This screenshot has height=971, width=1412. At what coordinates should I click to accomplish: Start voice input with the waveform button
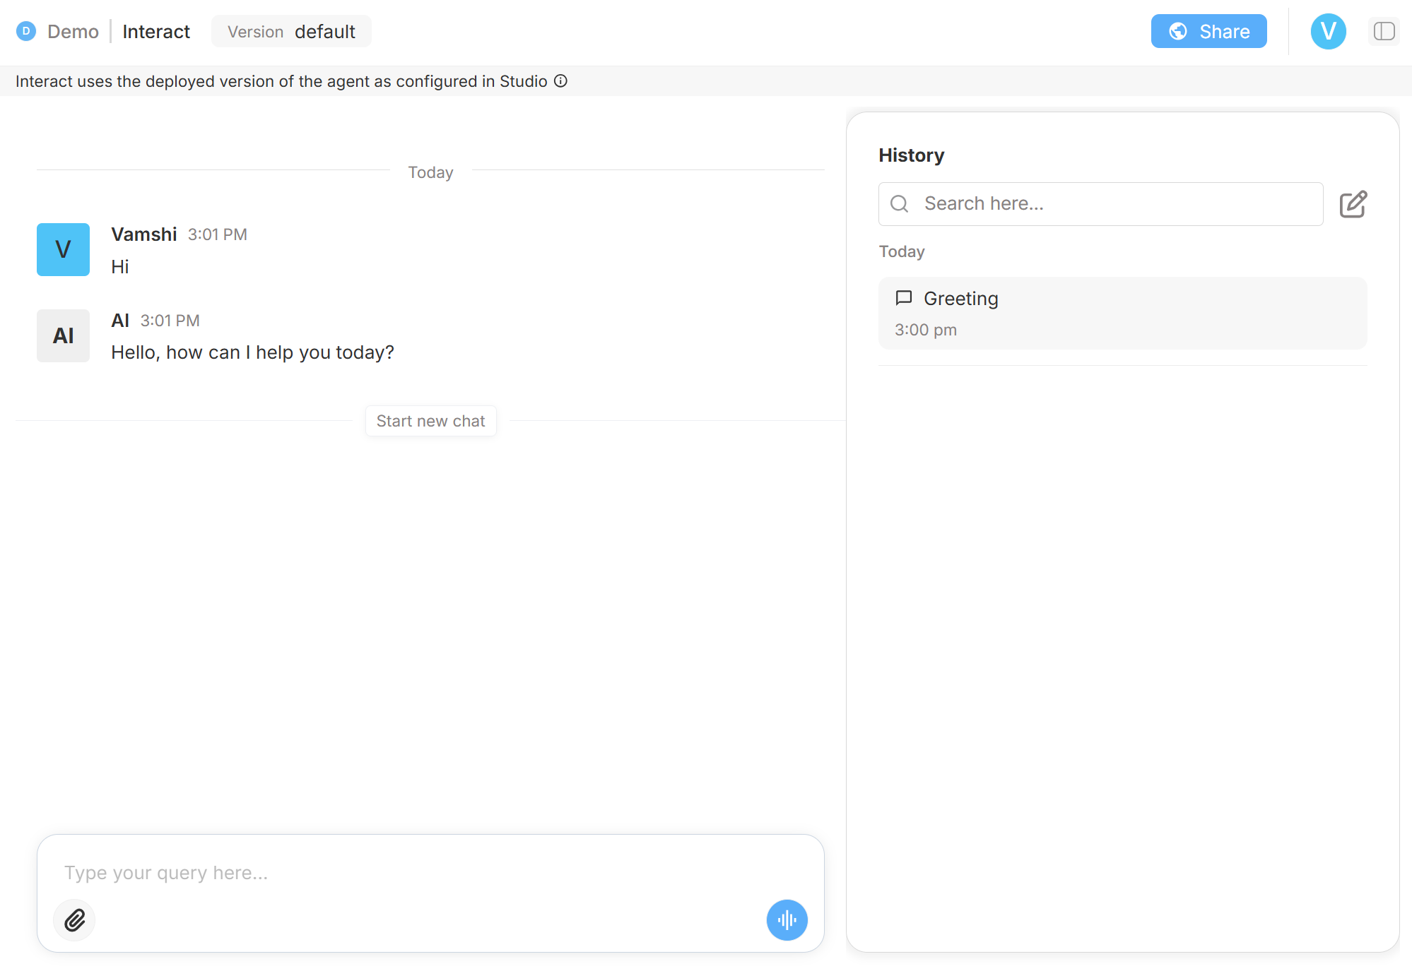click(787, 920)
